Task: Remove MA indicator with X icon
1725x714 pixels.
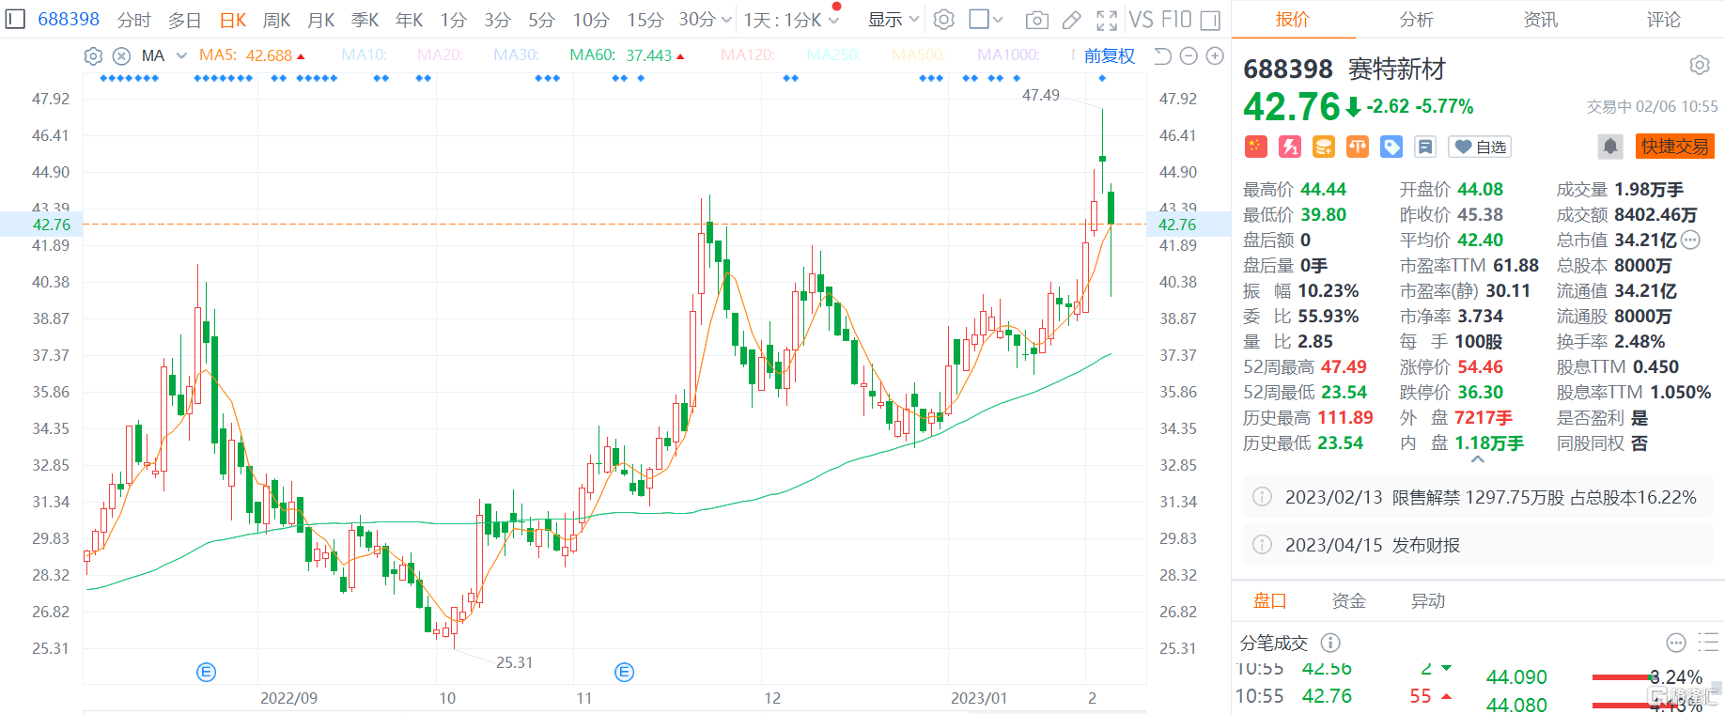Action: (x=121, y=56)
